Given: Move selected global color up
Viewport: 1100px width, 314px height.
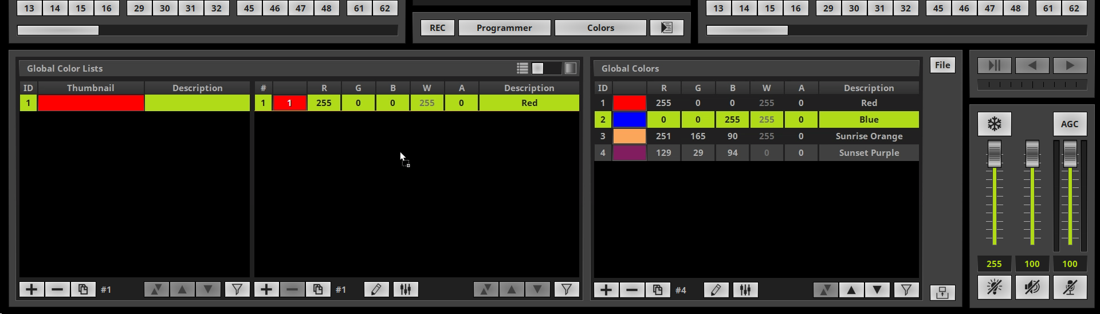Looking at the screenshot, I should pyautogui.click(x=851, y=290).
